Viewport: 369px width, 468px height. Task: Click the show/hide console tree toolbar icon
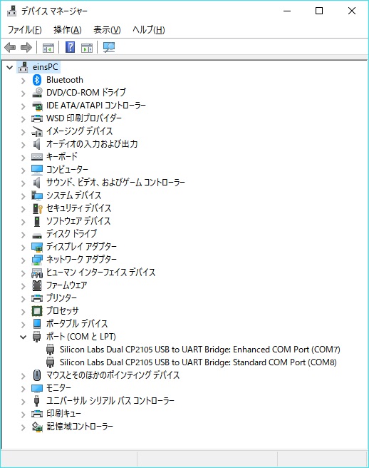pos(48,48)
